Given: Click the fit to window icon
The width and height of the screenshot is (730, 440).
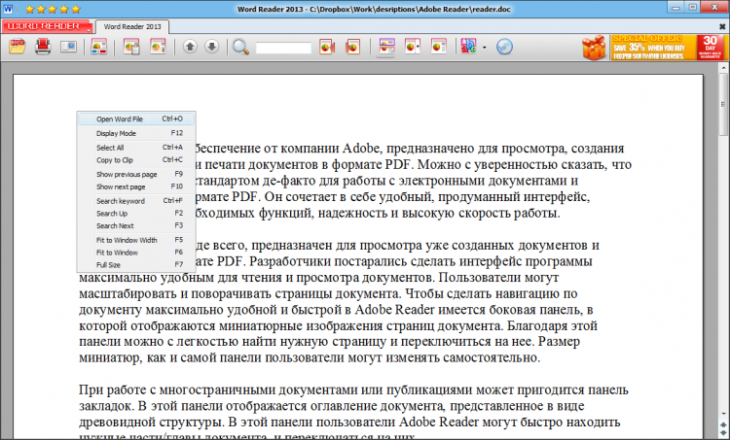Looking at the screenshot, I should tap(413, 47).
